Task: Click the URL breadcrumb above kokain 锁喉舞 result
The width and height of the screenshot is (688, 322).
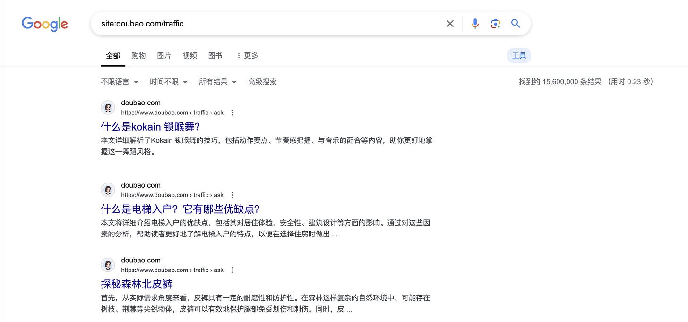Action: 172,113
